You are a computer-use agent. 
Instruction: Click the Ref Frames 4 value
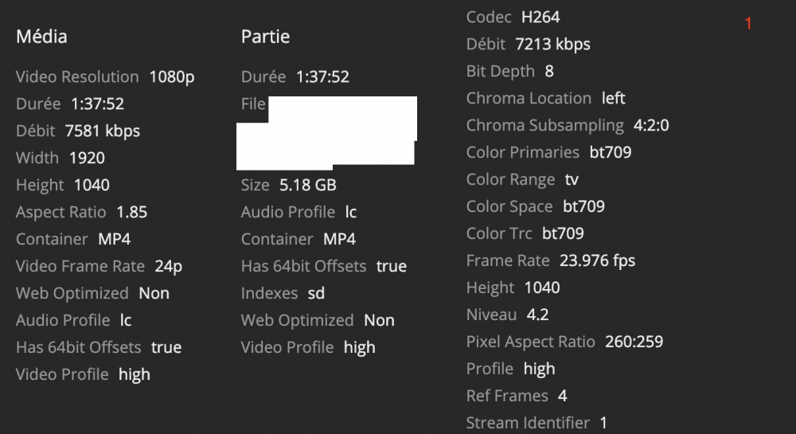563,396
